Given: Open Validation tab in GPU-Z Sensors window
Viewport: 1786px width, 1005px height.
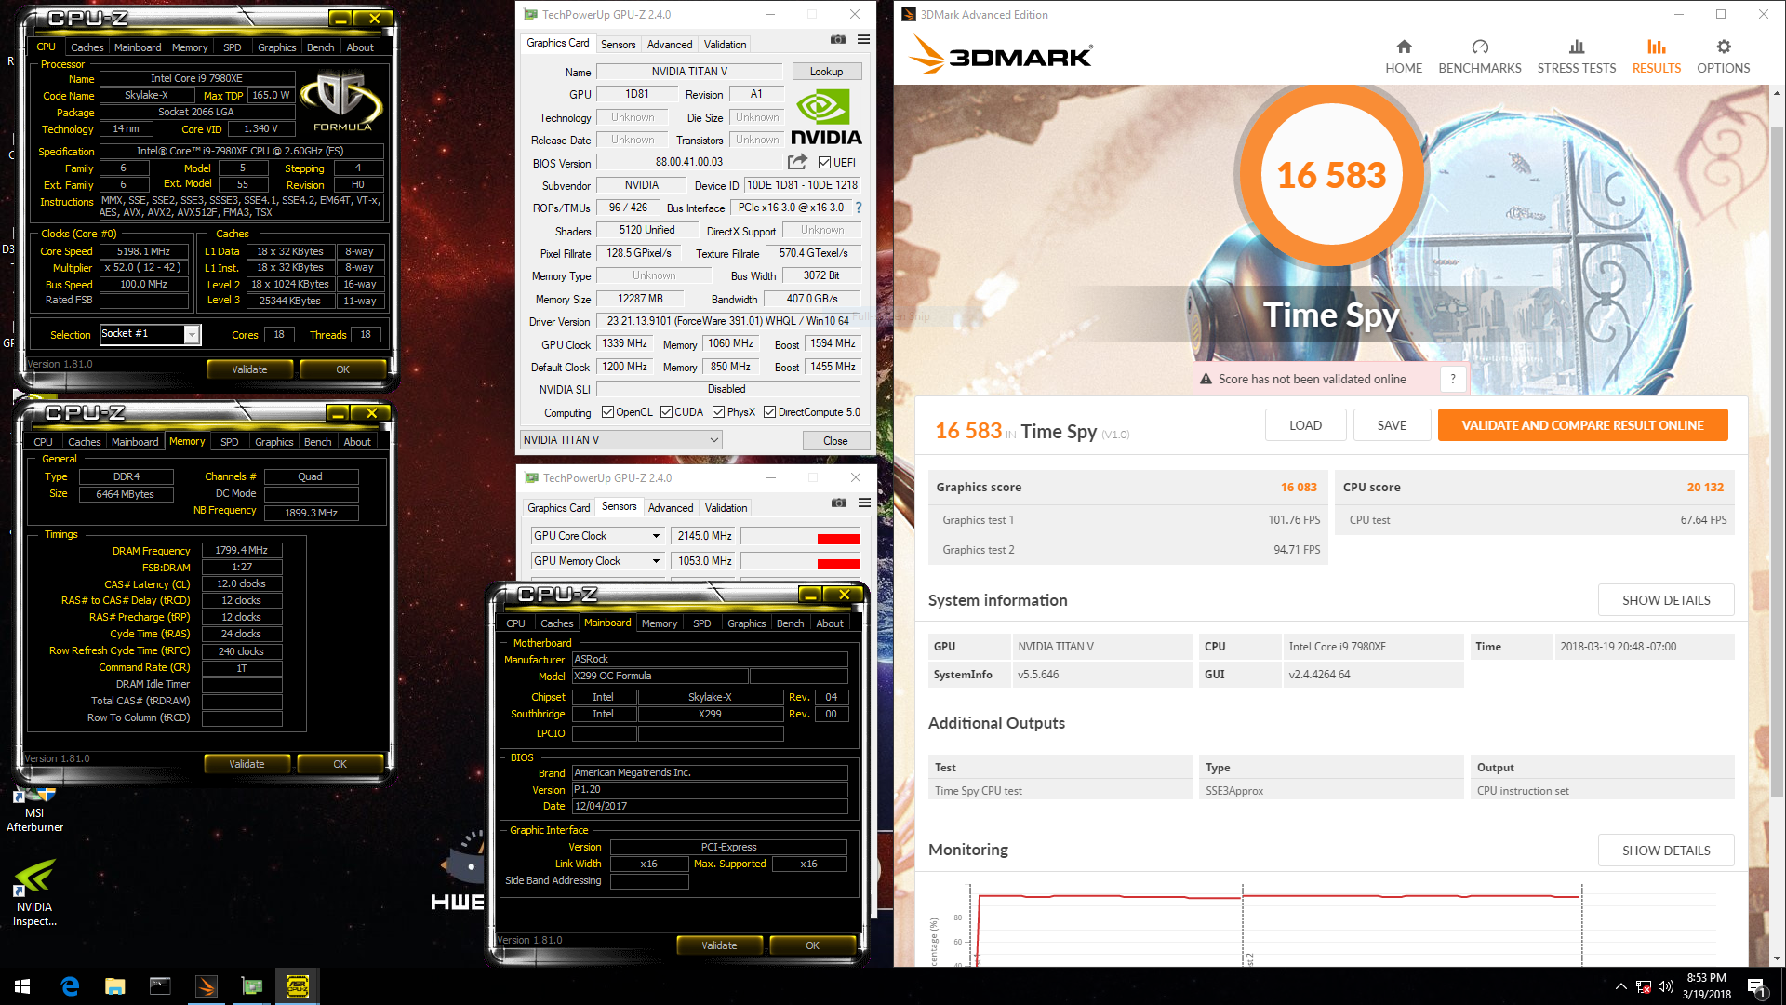Looking at the screenshot, I should (726, 508).
